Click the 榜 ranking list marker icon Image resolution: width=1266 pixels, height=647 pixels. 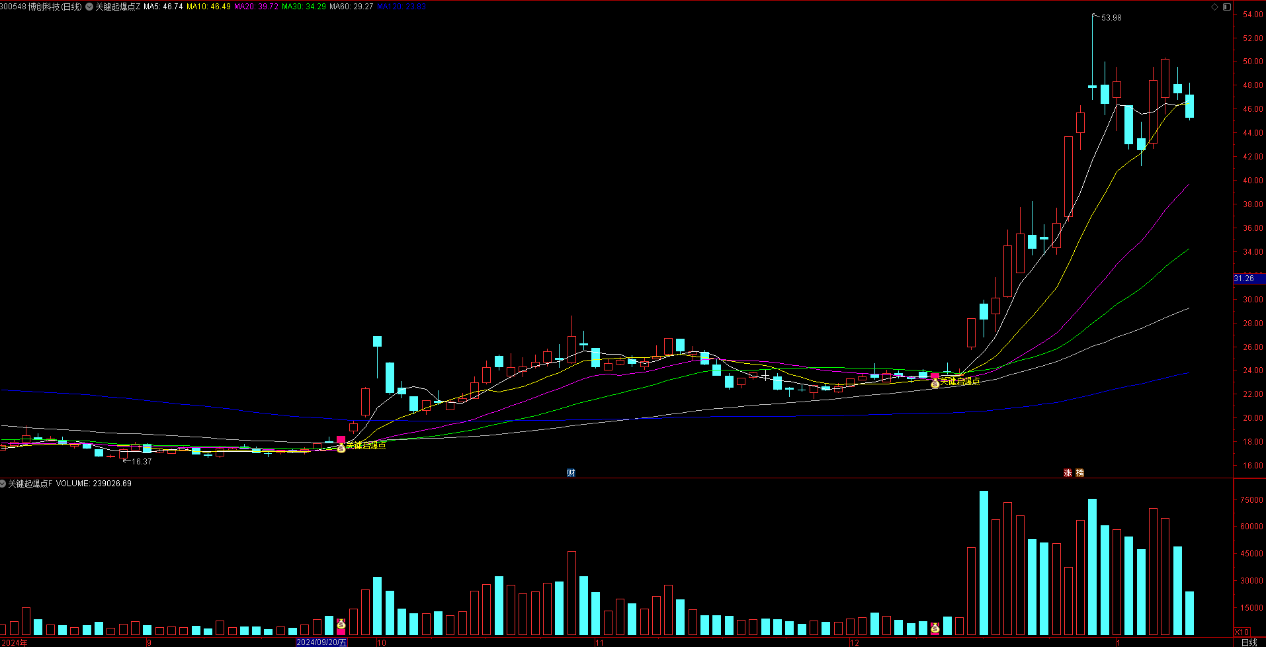[x=1079, y=472]
